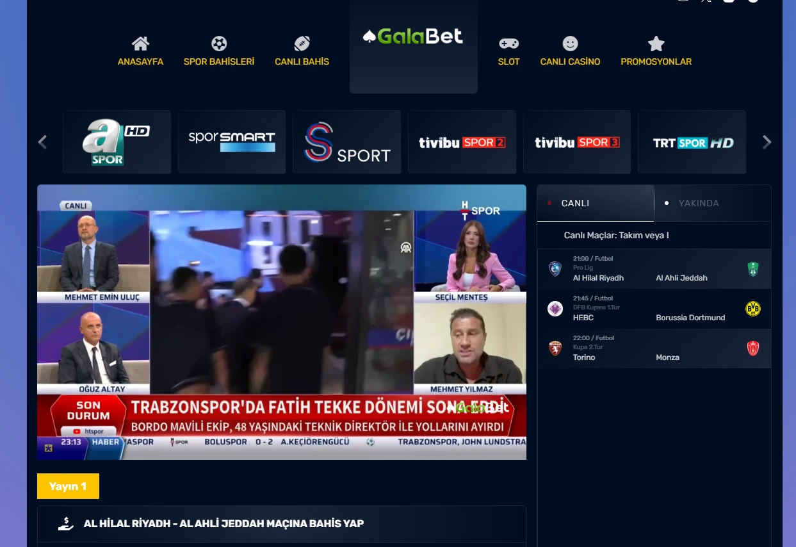The width and height of the screenshot is (796, 547).
Task: Click the Yayın 1 stream button
Action: coord(68,486)
